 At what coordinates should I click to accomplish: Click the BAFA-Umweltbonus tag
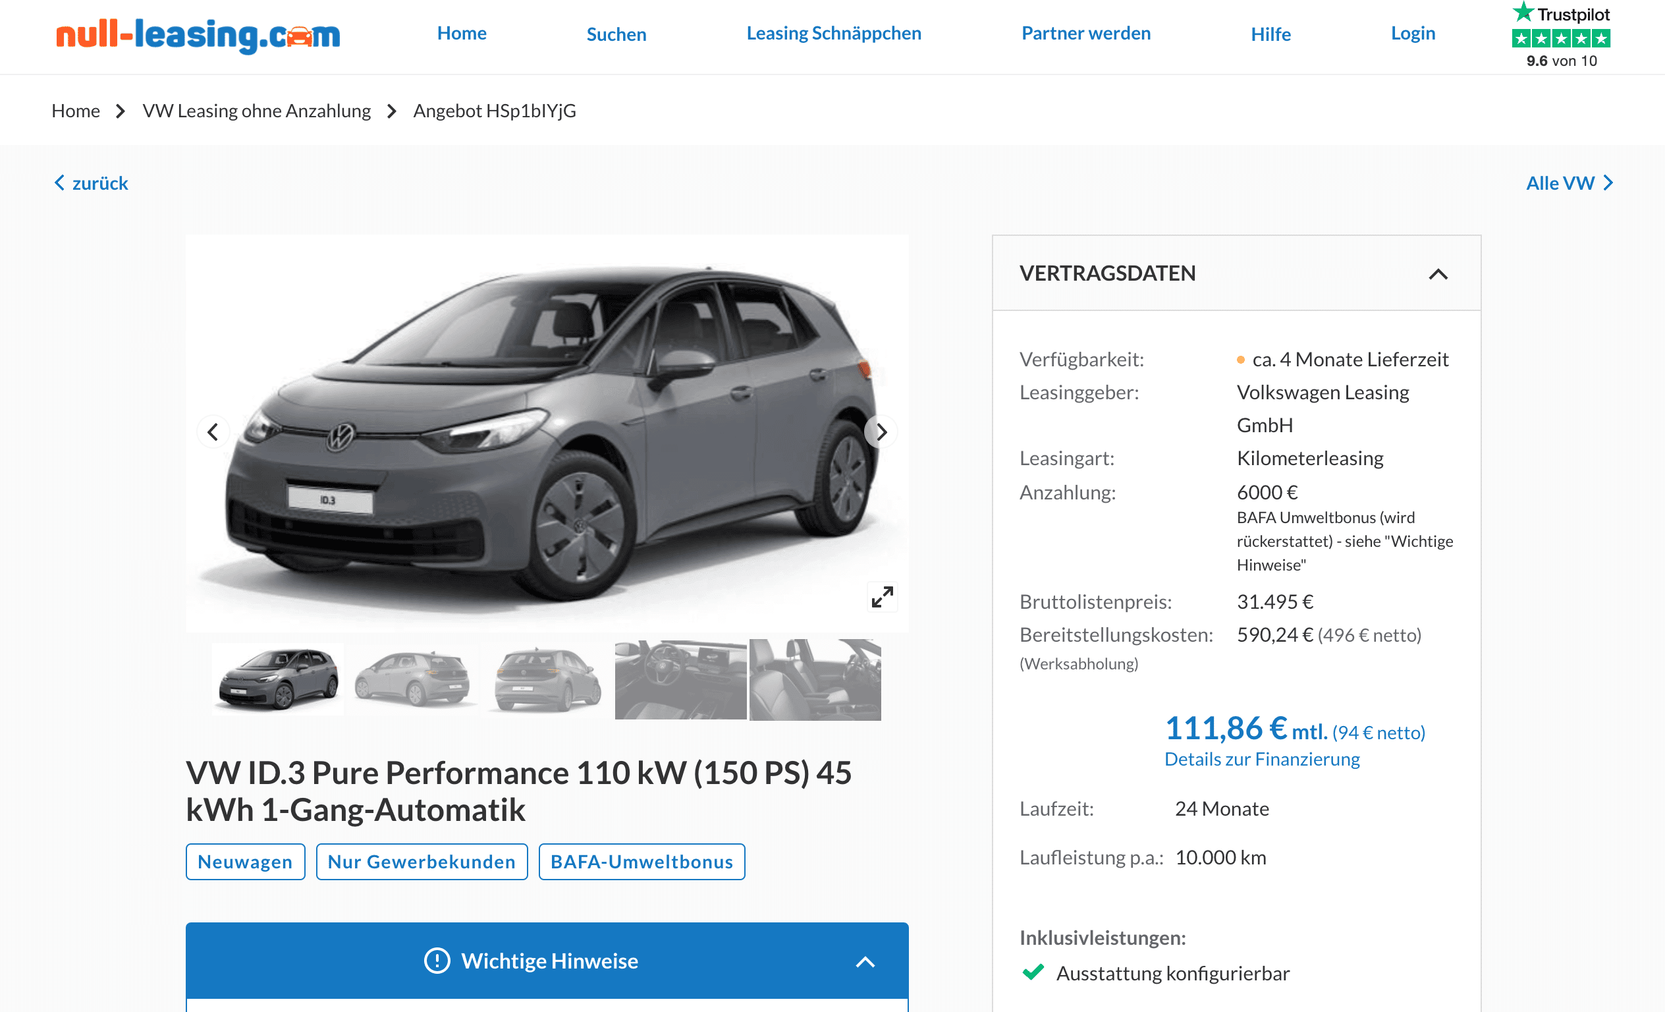point(642,861)
